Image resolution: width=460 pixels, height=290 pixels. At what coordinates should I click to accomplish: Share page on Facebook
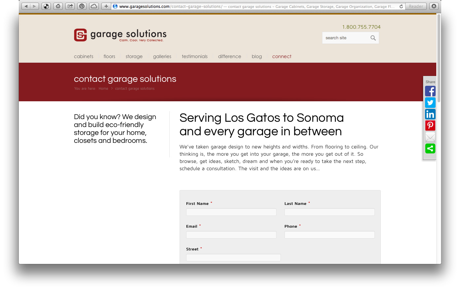430,91
